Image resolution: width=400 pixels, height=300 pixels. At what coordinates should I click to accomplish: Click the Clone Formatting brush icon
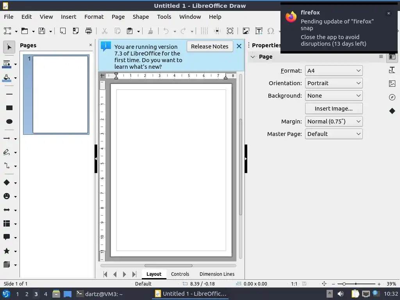click(150, 31)
